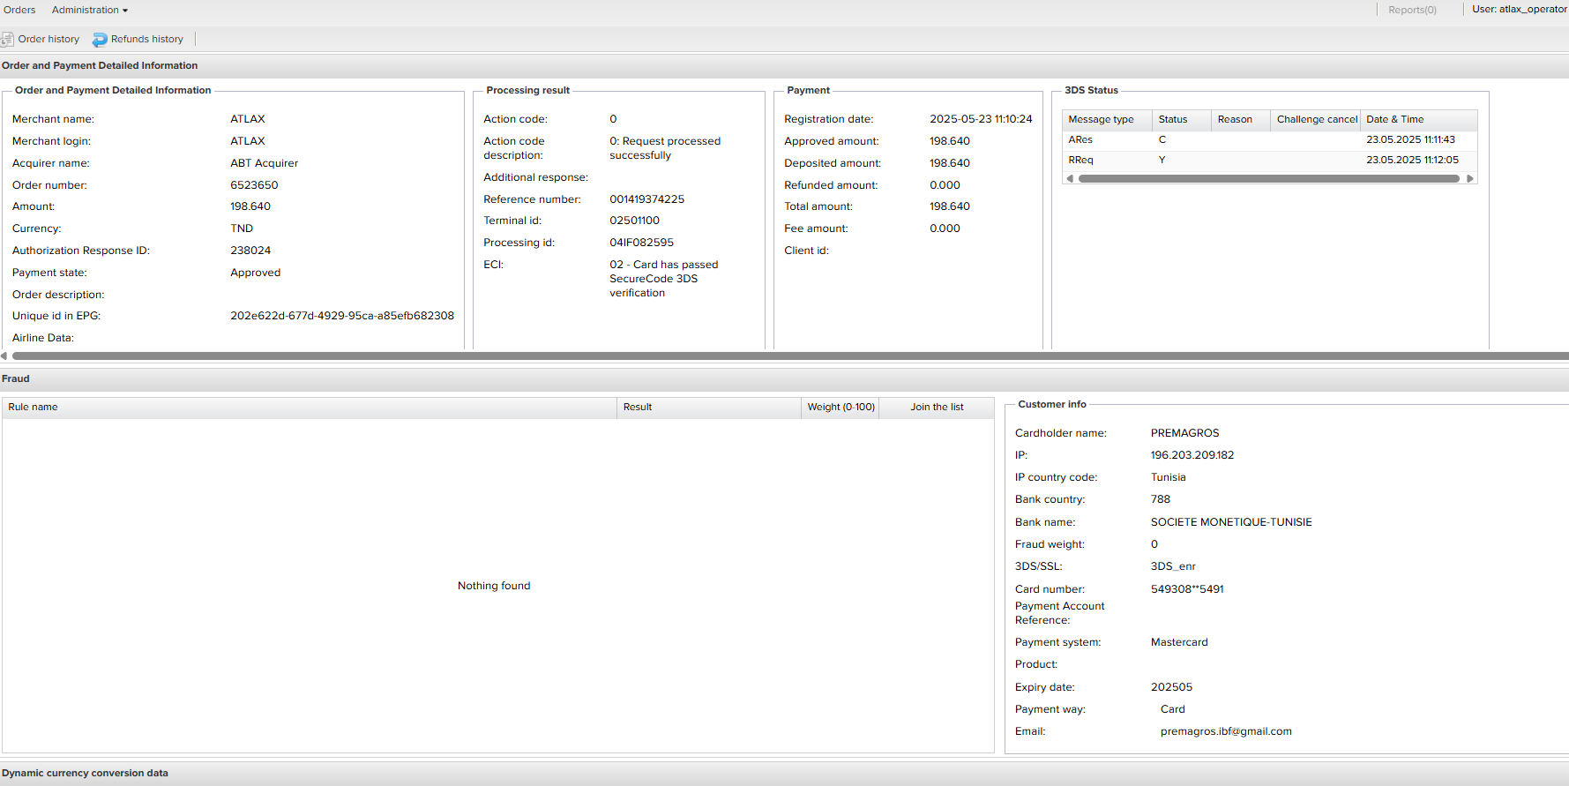The image size is (1569, 786).
Task: Open Reports(0) in the top bar
Action: click(x=1411, y=10)
